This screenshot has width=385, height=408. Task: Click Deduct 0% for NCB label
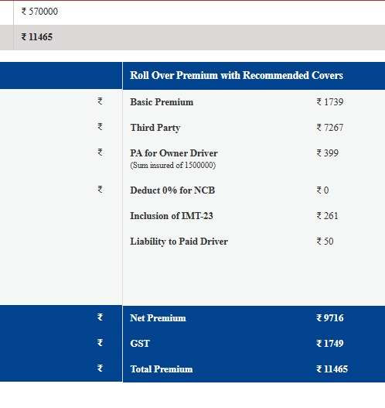pyautogui.click(x=172, y=190)
